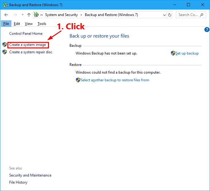Expand the address bar history dropdown
Viewport: 210px width, 191px height.
coord(164,15)
